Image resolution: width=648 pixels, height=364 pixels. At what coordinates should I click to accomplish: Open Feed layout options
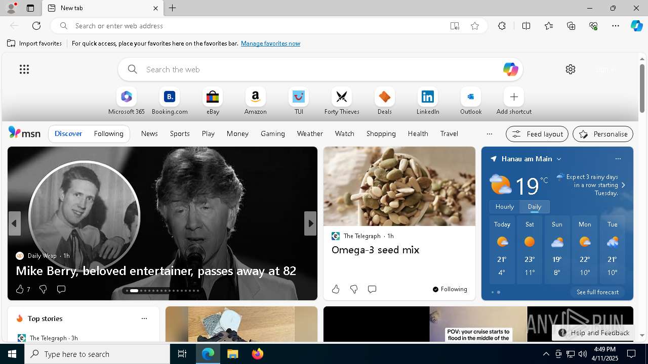pyautogui.click(x=537, y=134)
